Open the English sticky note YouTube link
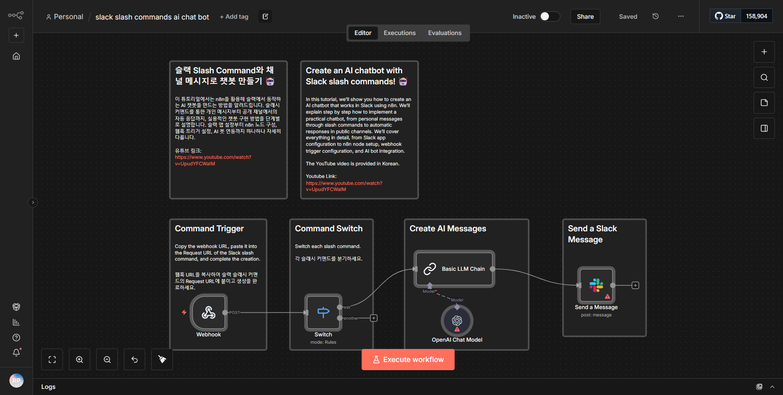783x395 pixels. tap(344, 186)
